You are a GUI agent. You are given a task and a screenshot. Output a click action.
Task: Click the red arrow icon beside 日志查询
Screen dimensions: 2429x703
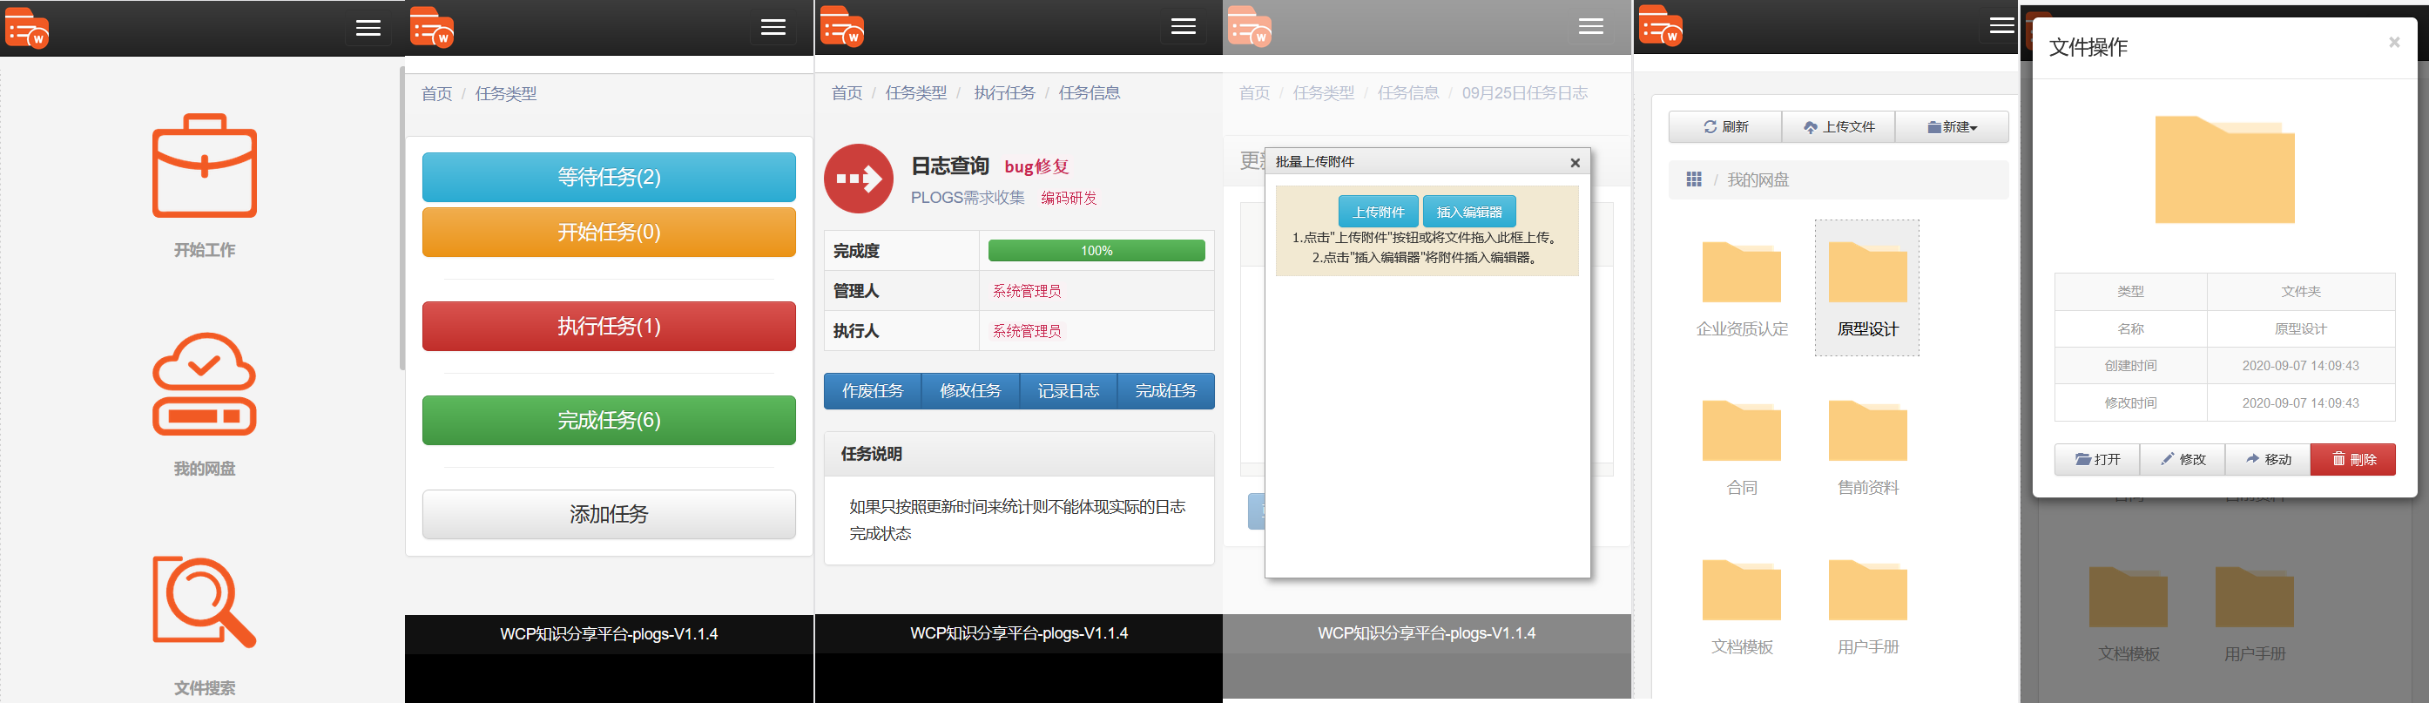[859, 179]
